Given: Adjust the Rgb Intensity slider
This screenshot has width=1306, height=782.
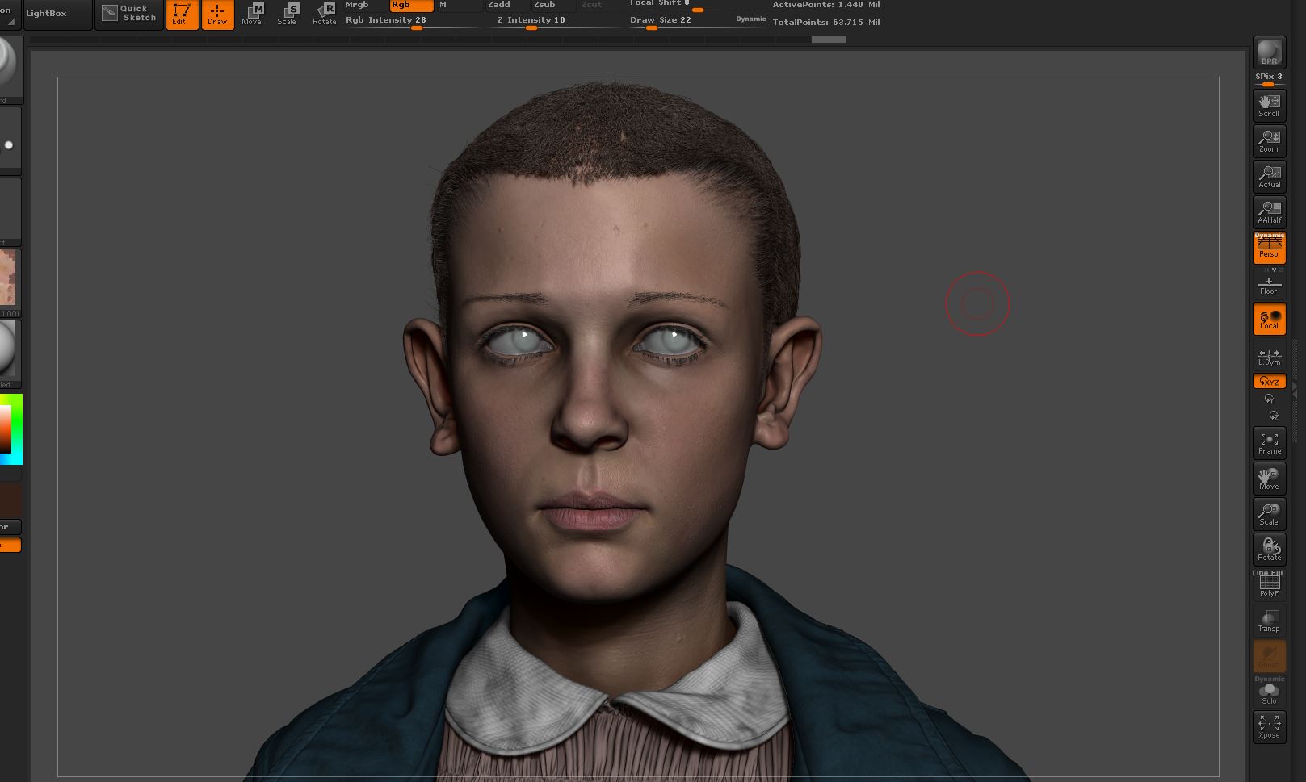Looking at the screenshot, I should point(413,22).
